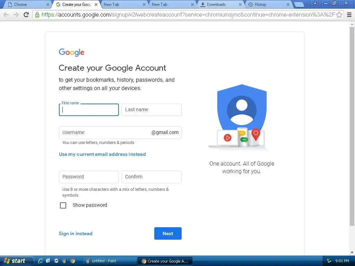Click the account shield illustration

pos(240,117)
